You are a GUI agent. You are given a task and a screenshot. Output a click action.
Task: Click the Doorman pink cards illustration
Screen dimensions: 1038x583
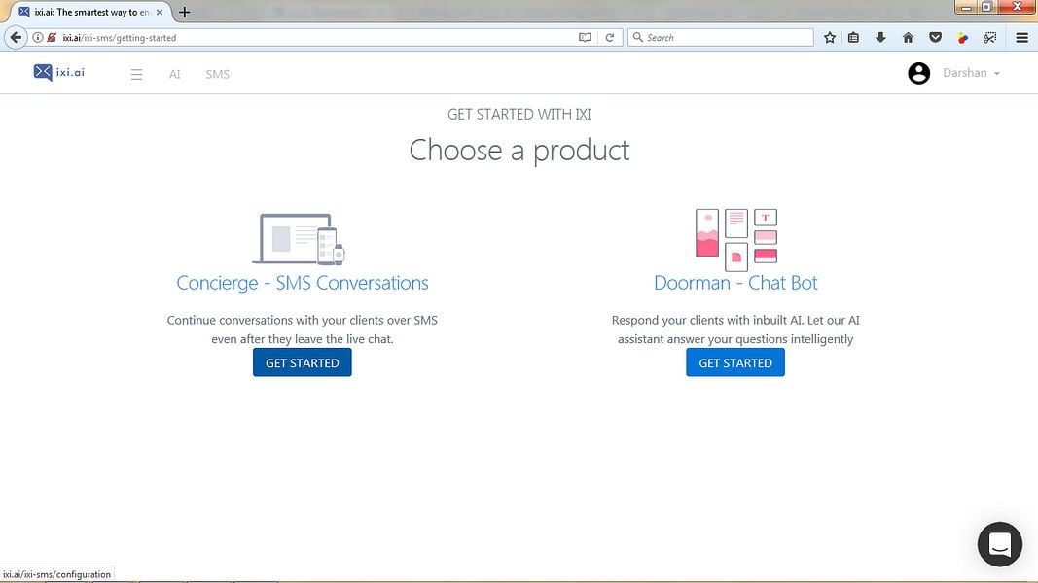point(736,240)
